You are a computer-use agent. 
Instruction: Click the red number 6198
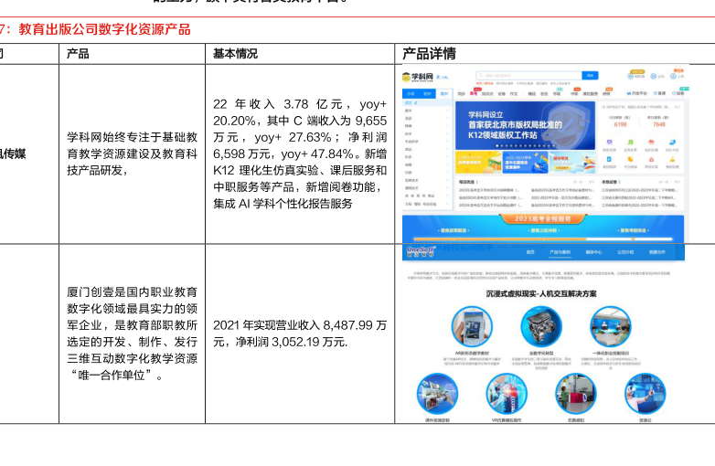pyautogui.click(x=620, y=124)
